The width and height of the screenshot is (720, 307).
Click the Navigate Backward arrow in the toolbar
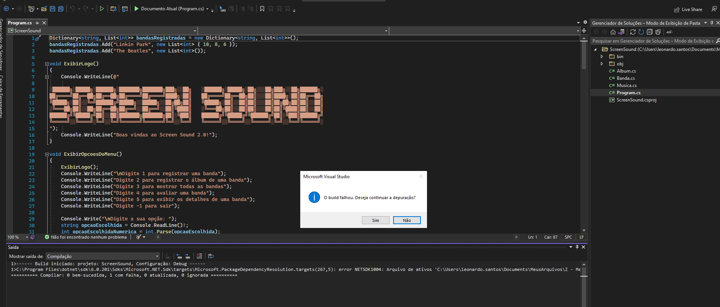tap(6, 9)
